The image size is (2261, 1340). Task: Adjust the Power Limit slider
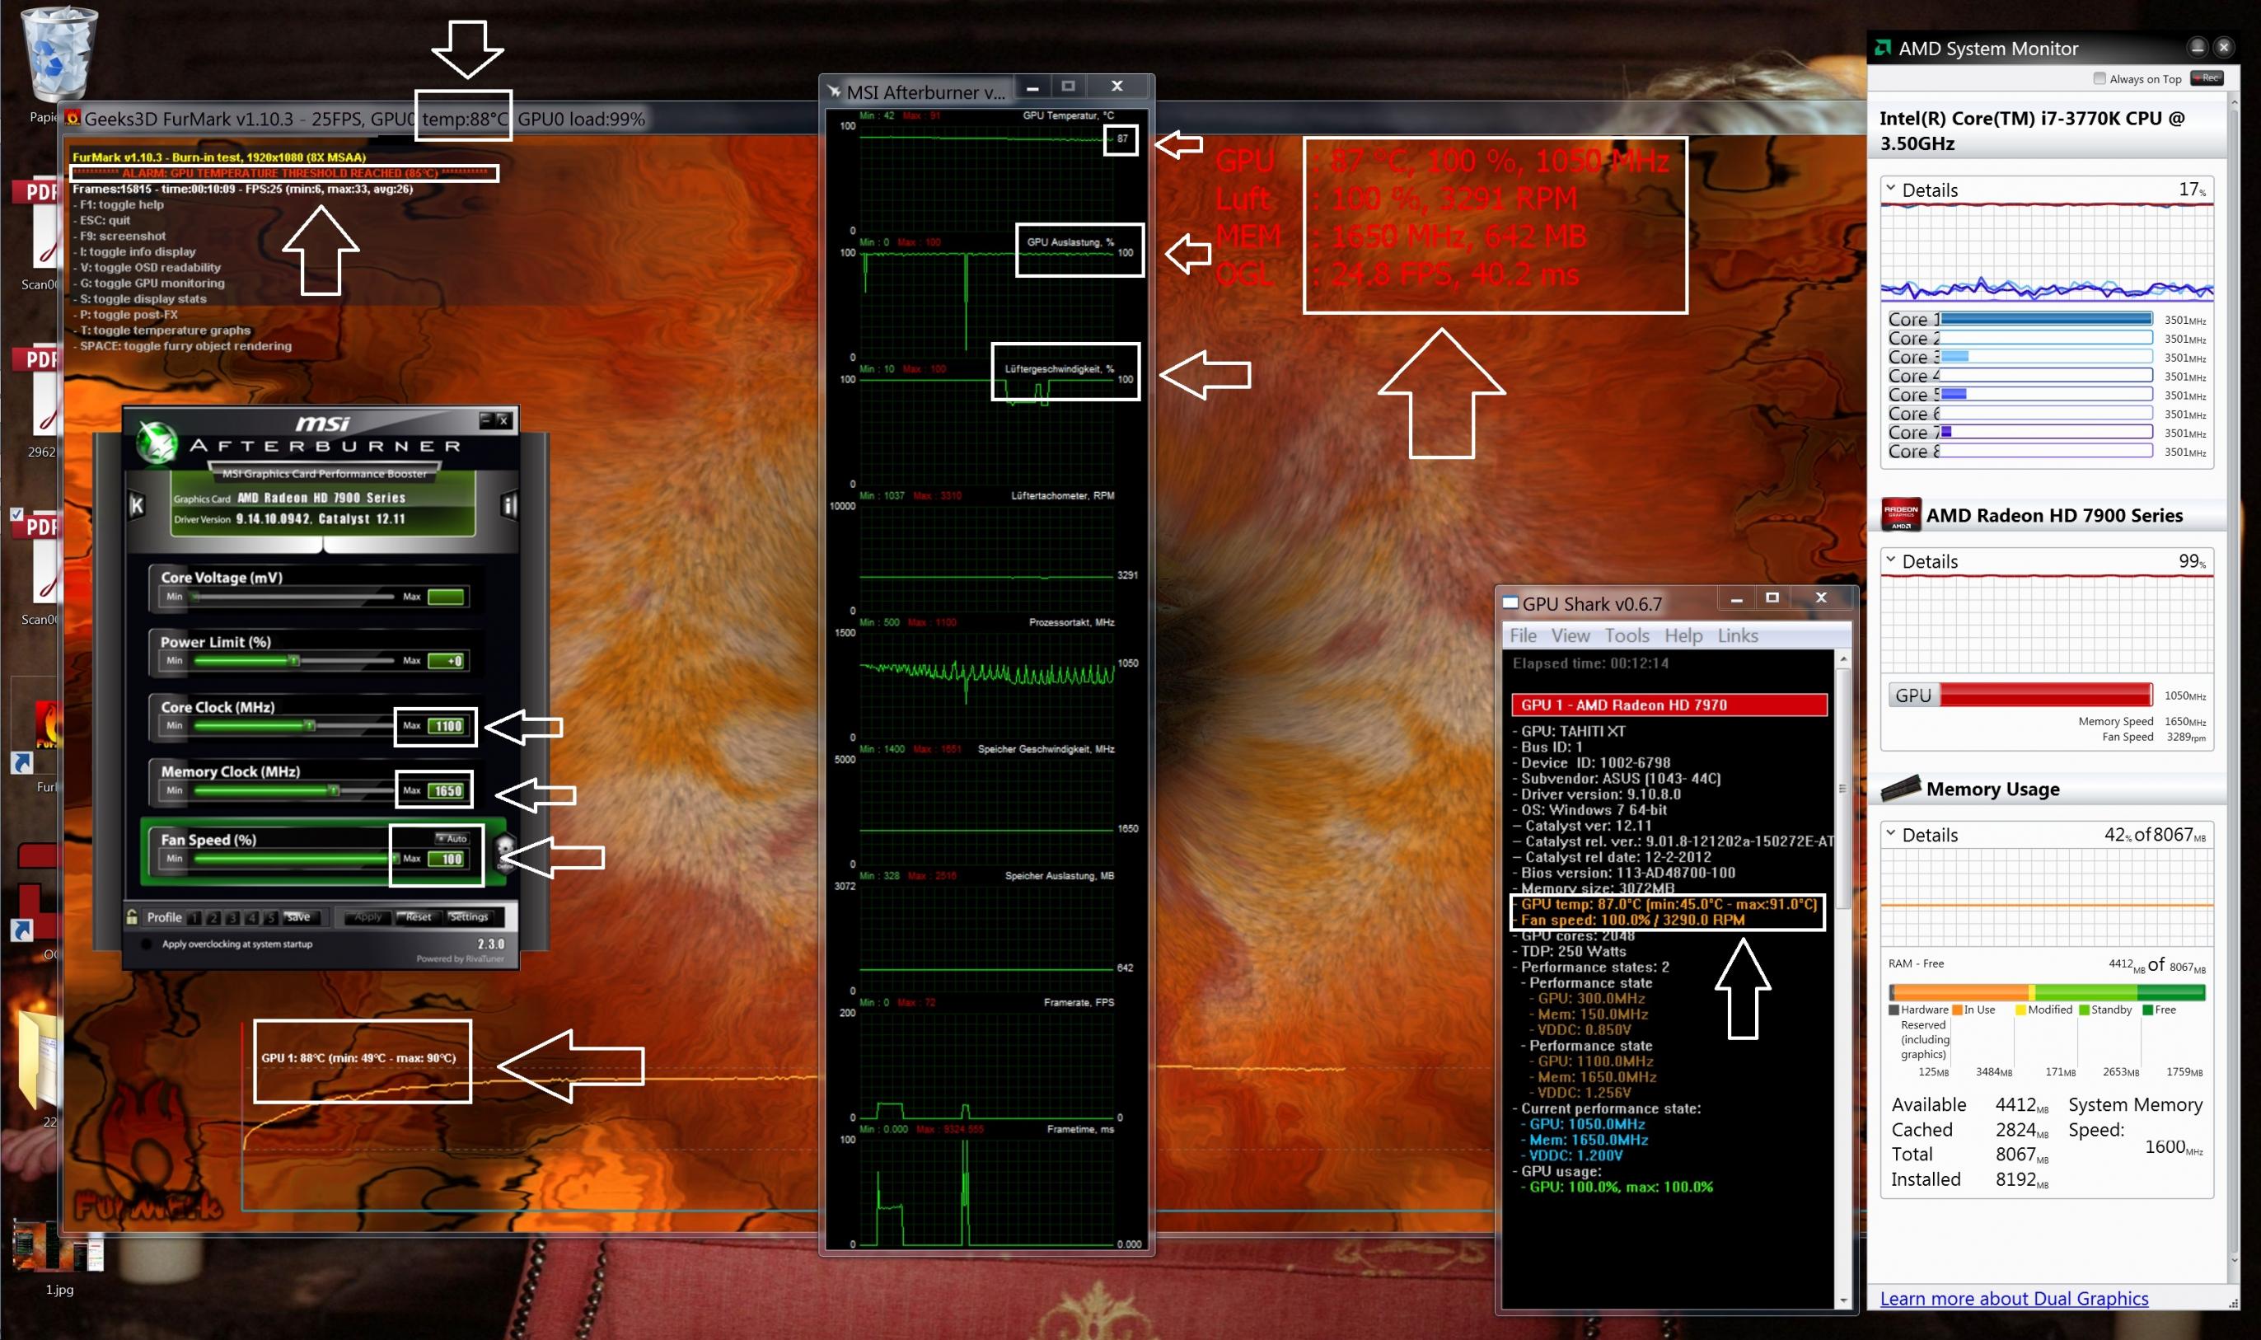(294, 661)
